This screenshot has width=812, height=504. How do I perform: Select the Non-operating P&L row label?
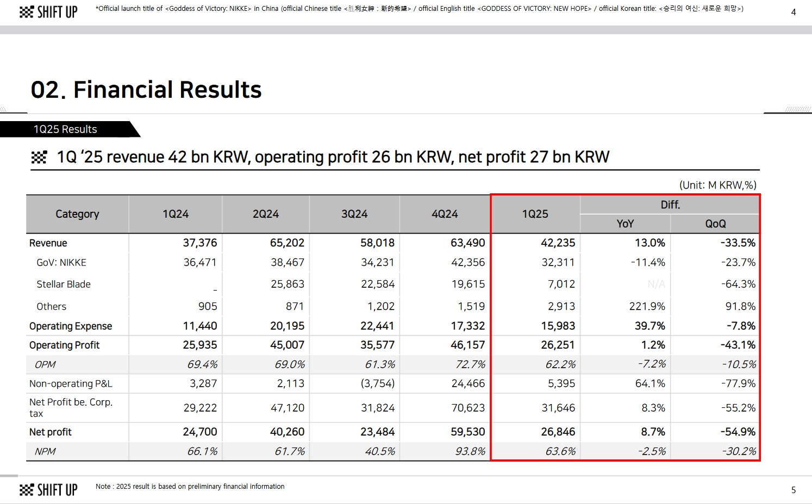pos(71,383)
